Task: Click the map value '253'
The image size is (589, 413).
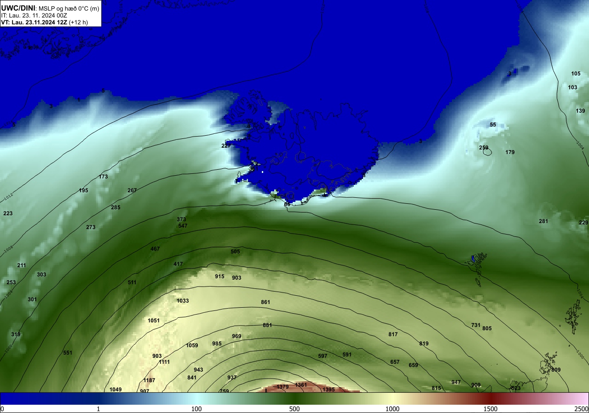Action: pyautogui.click(x=11, y=282)
